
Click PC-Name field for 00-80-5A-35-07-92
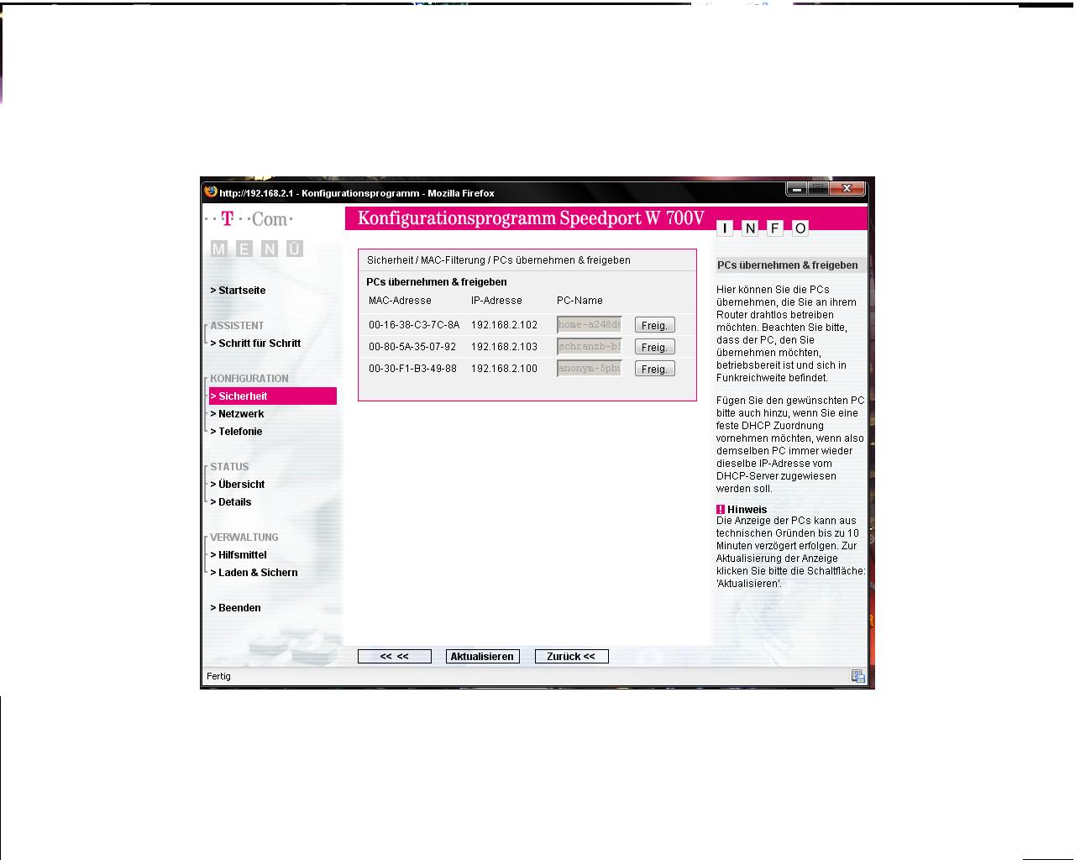[x=590, y=346]
